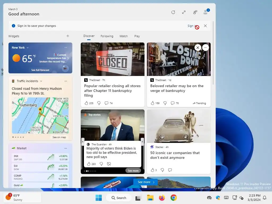The width and height of the screenshot is (272, 204).
Task: Open 50 iconic car companies headline
Action: (175, 155)
